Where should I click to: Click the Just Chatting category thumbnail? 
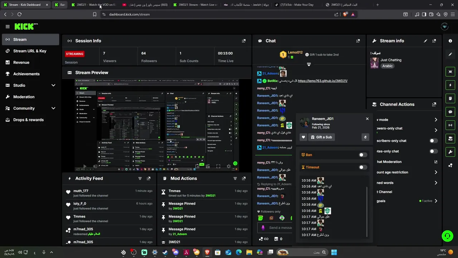[x=375, y=63]
